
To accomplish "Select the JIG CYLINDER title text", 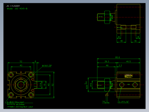I will [x=13, y=6].
